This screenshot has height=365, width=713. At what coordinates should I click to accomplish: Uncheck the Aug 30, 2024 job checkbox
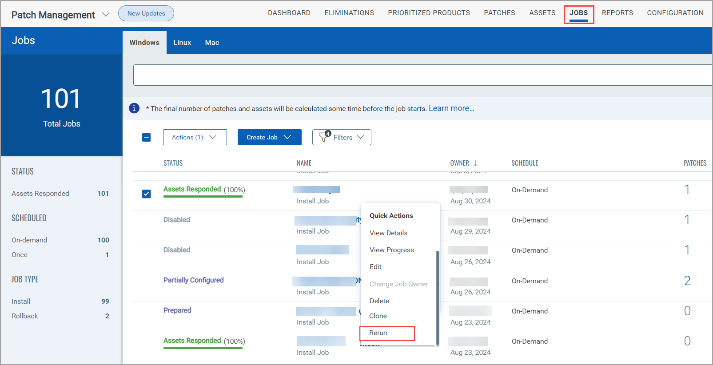point(147,194)
